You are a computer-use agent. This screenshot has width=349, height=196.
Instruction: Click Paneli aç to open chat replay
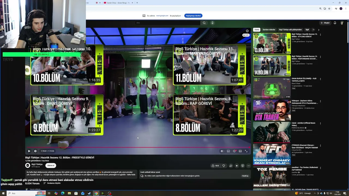245,176
